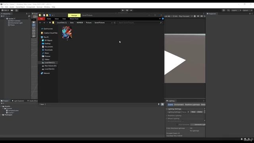This screenshot has width=254, height=143.
Task: Select This PC in Explorer sidebar
Action: coord(45,37)
